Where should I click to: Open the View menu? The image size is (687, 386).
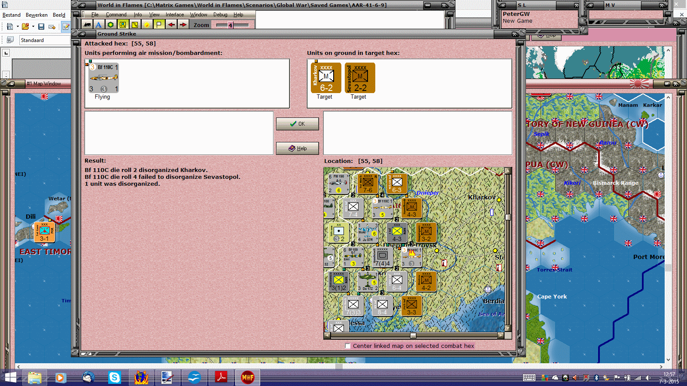click(x=154, y=15)
